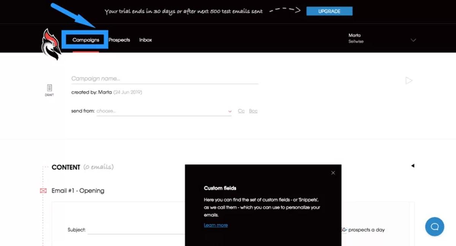Click the 'created by: Marta' text

[92, 92]
